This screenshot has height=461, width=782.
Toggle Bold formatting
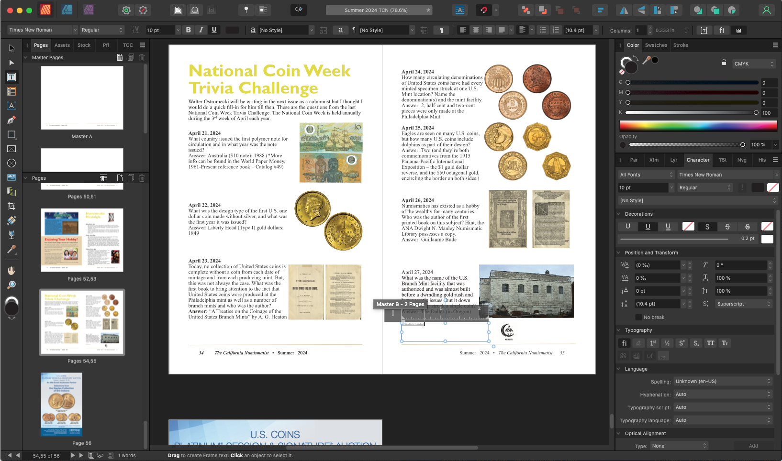(189, 30)
